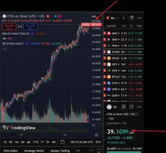Open the watchlist three-dots menu
This screenshot has width=166, height=153.
(x=139, y=18)
